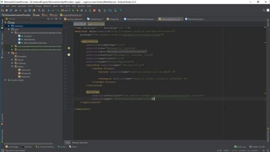Switch to the strings.xml editor tab
270x152 pixels.
click(114, 19)
